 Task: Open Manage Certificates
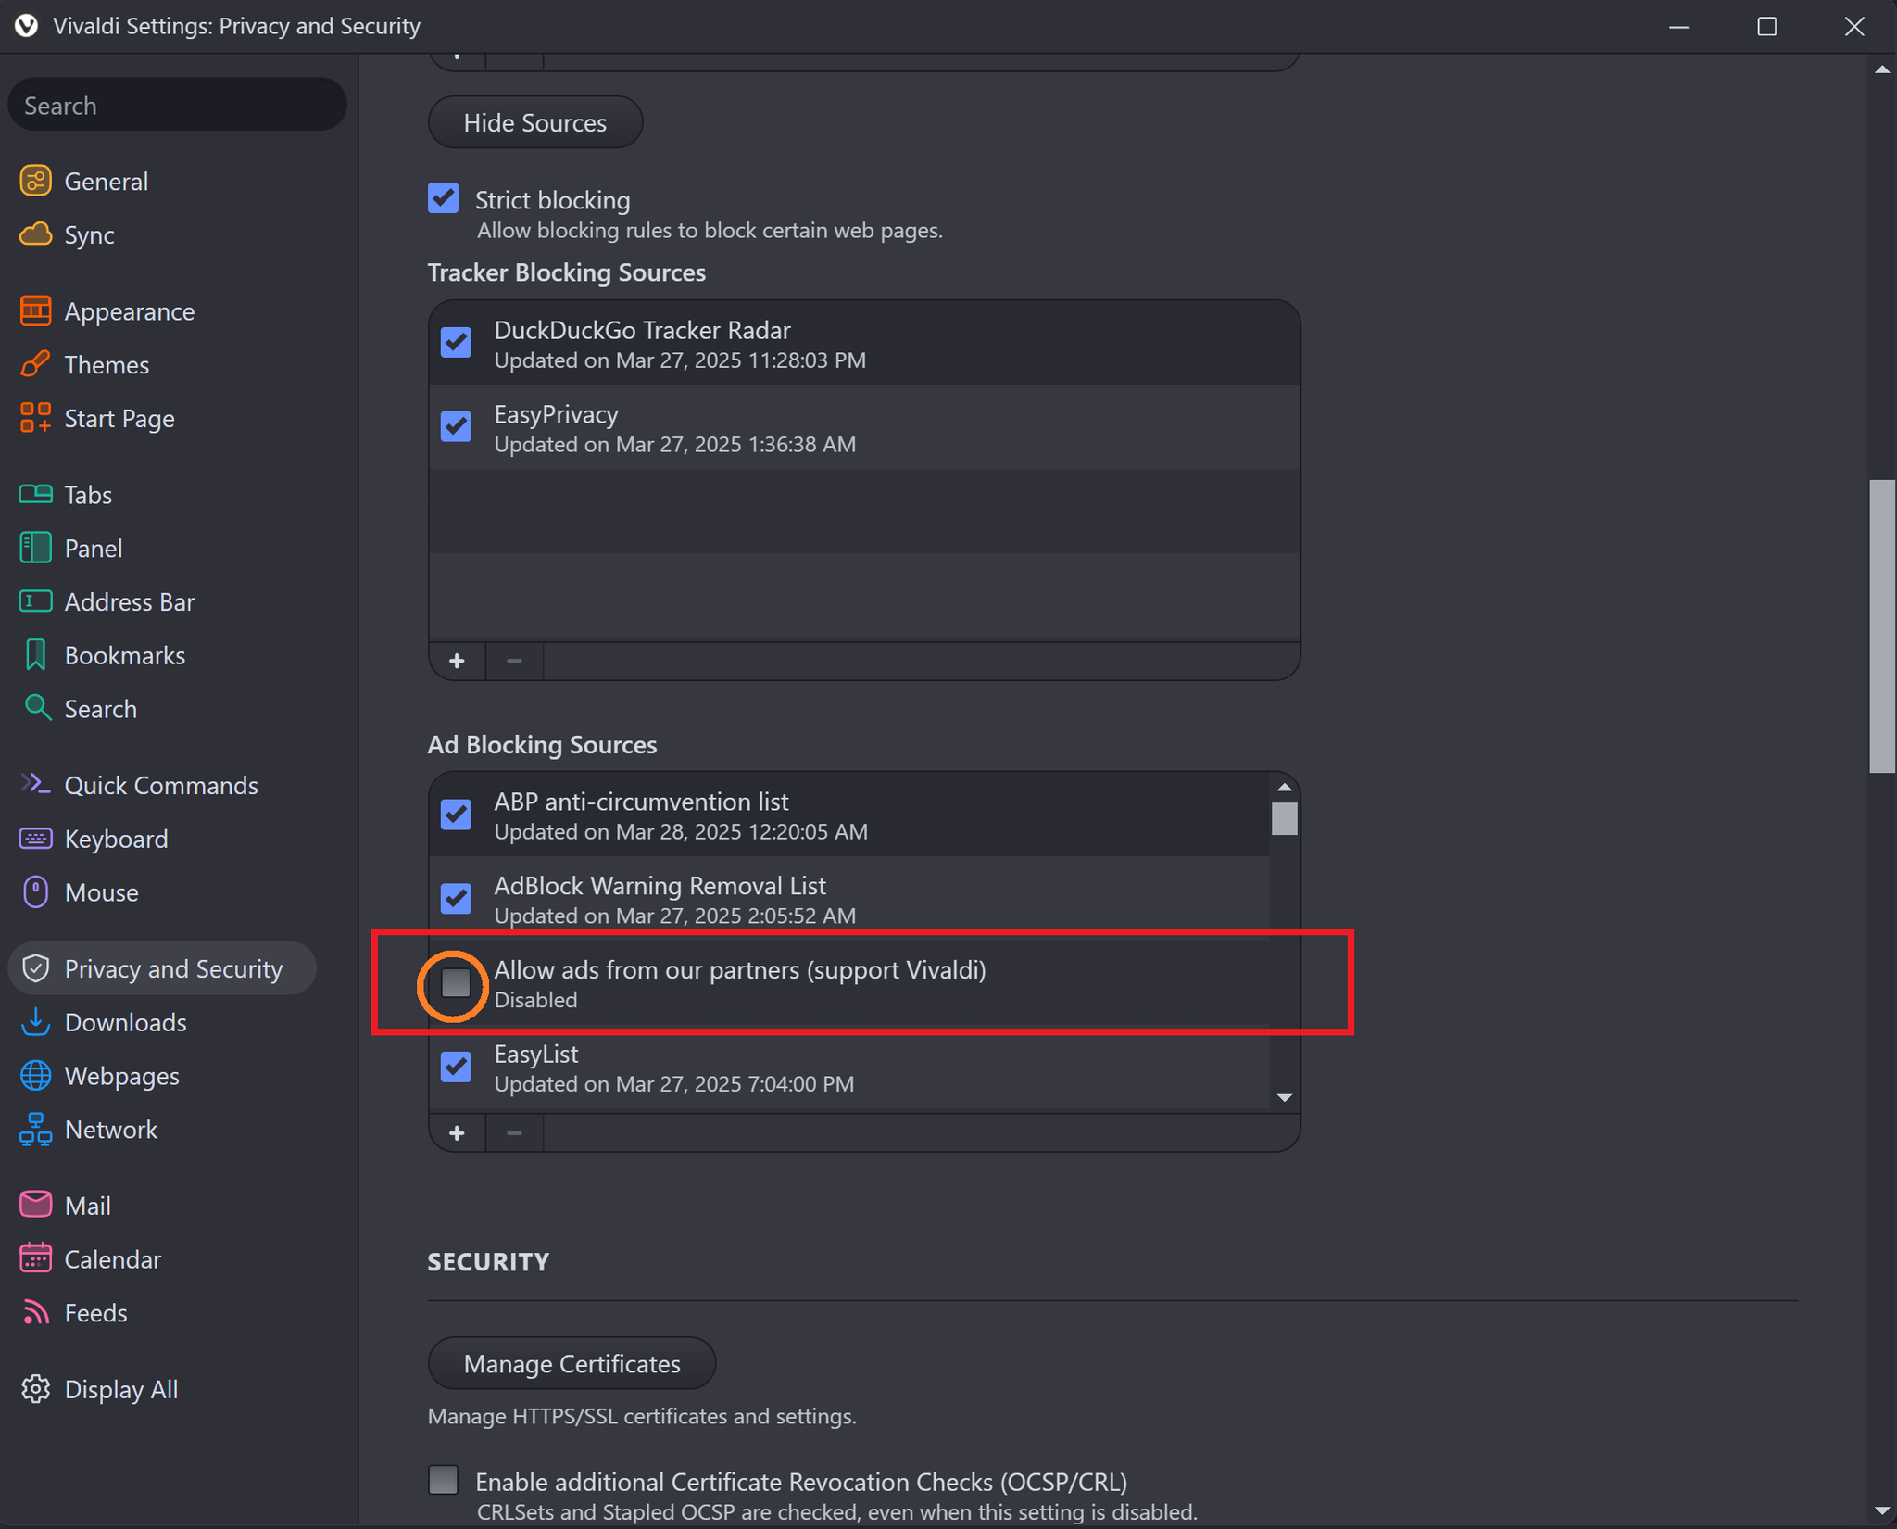click(572, 1363)
